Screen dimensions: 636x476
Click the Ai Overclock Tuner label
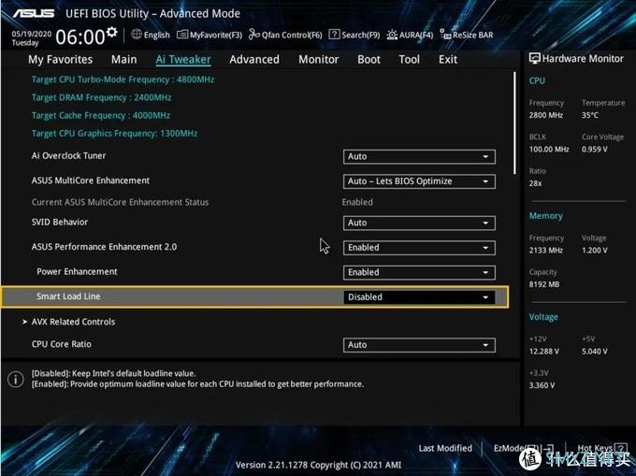coord(68,155)
